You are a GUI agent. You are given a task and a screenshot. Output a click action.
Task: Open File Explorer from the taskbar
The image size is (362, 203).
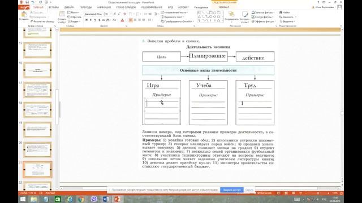point(34,199)
